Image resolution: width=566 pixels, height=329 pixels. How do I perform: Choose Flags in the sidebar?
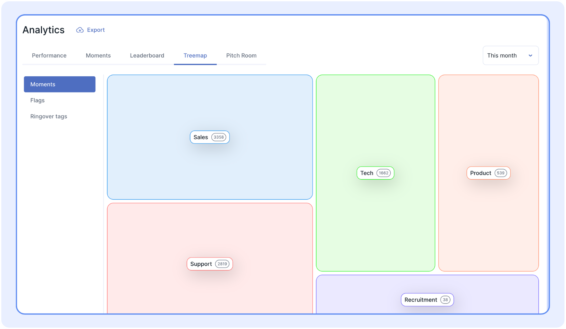point(37,101)
